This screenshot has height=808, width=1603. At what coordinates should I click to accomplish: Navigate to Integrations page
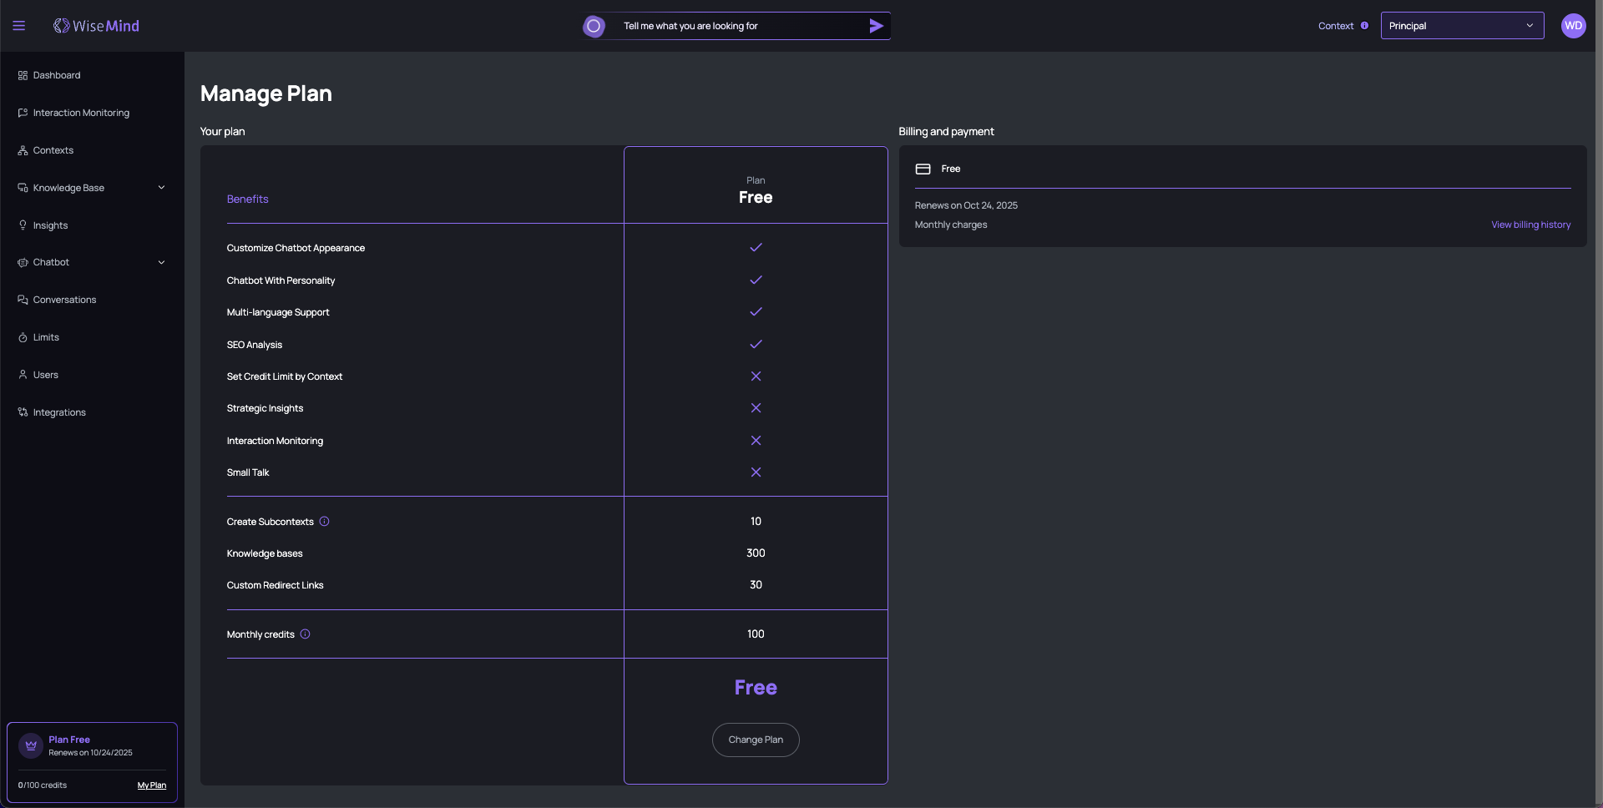(x=59, y=412)
